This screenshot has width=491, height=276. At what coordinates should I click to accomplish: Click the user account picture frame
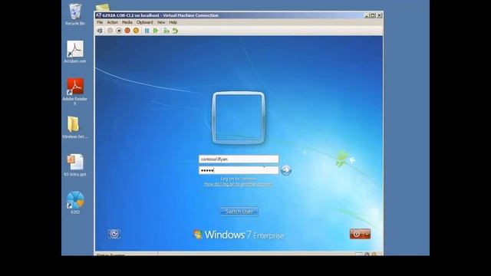(x=239, y=118)
